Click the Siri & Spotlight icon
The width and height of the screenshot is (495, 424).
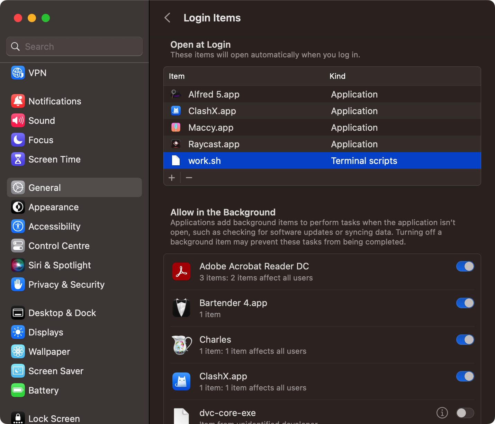click(18, 265)
